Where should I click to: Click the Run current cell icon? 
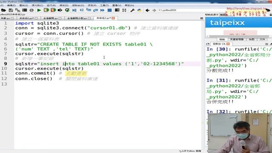[46, 10]
